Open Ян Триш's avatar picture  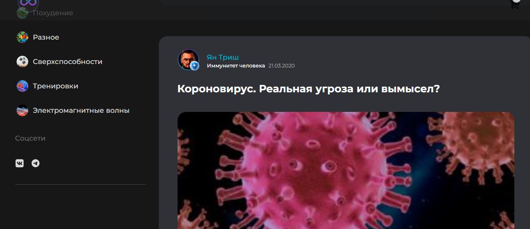coord(188,60)
